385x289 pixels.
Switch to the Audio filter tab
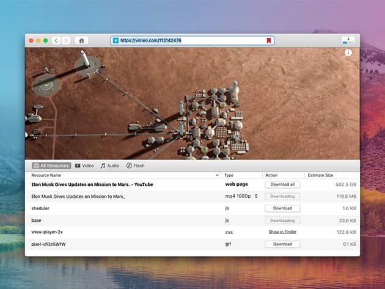111,166
